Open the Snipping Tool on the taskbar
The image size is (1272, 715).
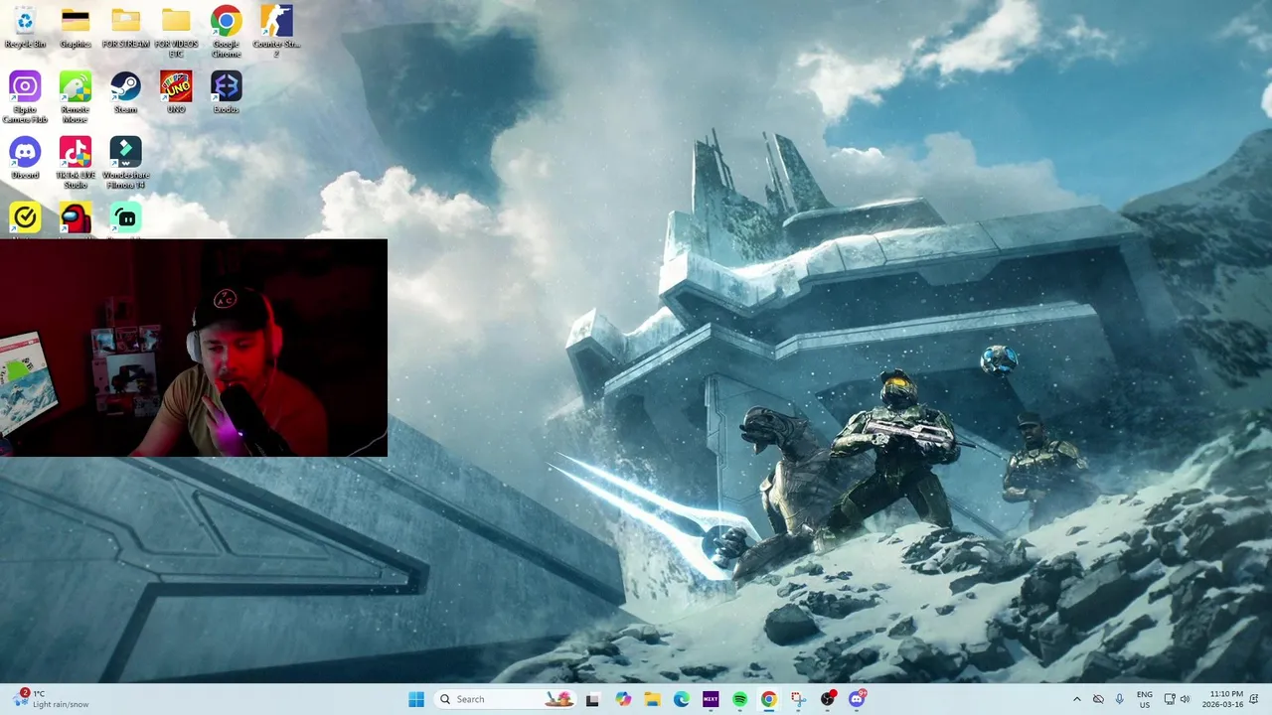tap(798, 699)
